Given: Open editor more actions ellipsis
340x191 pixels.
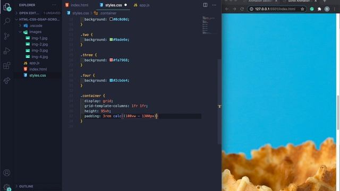Looking at the screenshot, I should pyautogui.click(x=214, y=5).
